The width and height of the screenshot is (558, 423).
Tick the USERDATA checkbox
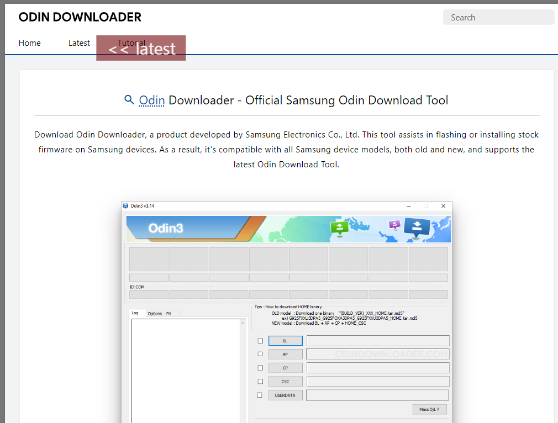tap(260, 395)
